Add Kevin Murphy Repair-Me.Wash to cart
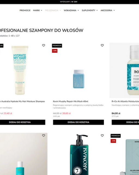 pyautogui.click(x=78, y=122)
